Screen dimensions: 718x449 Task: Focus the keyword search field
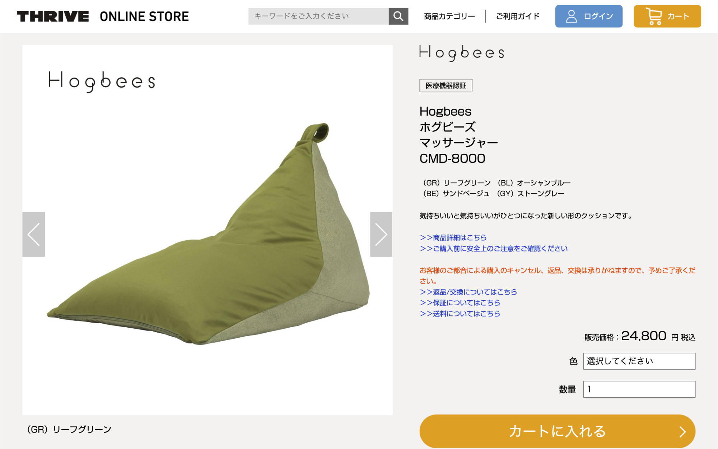[318, 16]
